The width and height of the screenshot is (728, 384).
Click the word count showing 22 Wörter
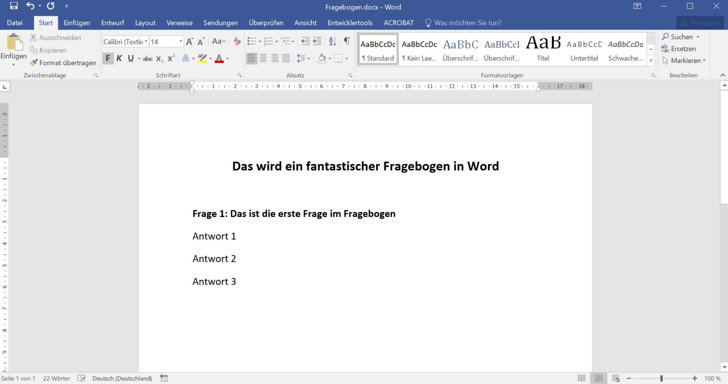(56, 378)
